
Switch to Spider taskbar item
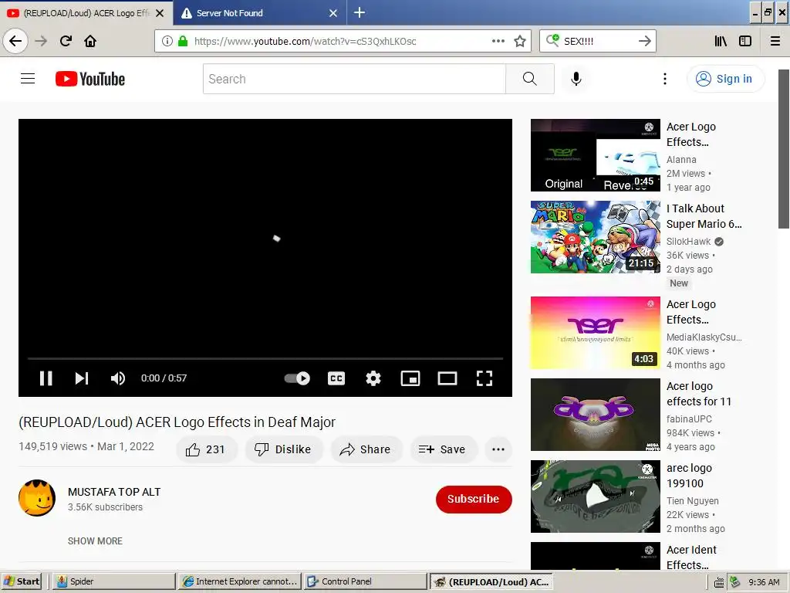click(x=113, y=581)
